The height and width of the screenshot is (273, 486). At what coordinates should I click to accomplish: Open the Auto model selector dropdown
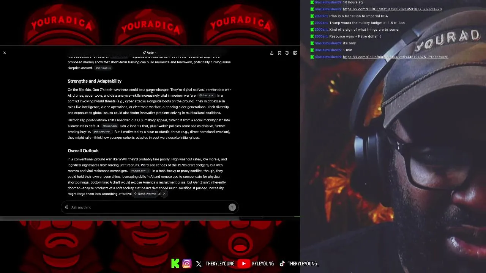[x=150, y=53]
